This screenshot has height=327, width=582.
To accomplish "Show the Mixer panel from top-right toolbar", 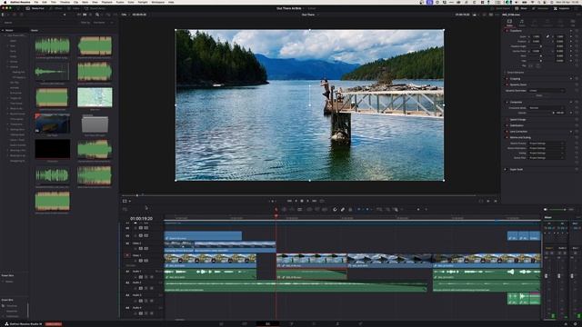I will tap(521, 8).
